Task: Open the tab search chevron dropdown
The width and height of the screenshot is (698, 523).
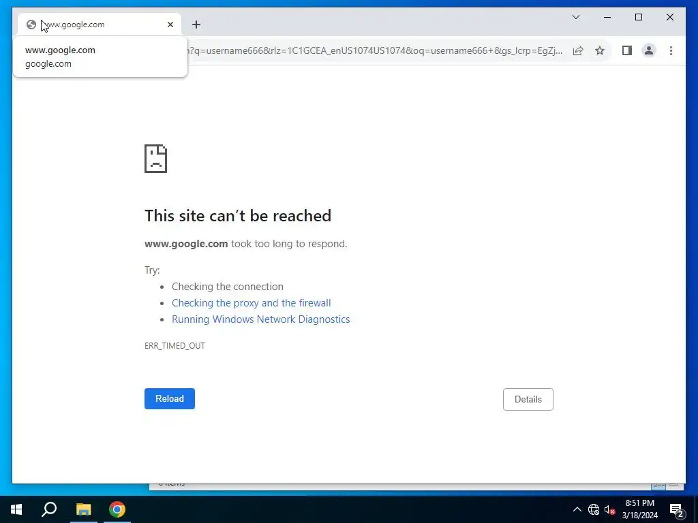Action: [575, 17]
